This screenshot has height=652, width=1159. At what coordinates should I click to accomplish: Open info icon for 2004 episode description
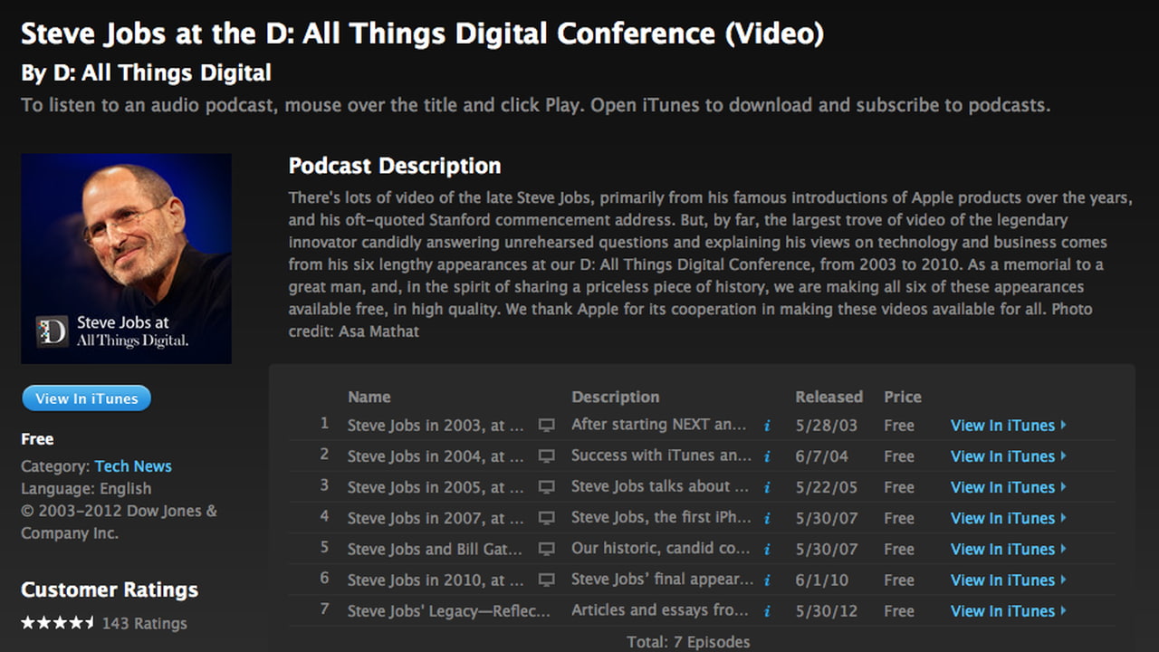pyautogui.click(x=767, y=456)
